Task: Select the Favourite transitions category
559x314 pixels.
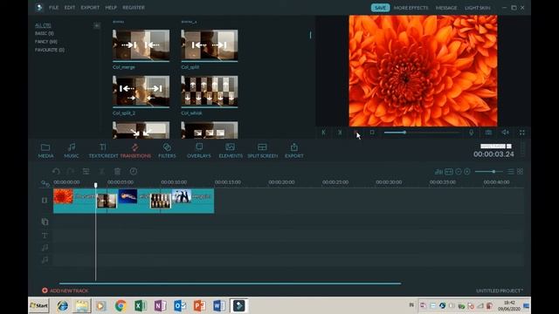Action: pos(50,50)
